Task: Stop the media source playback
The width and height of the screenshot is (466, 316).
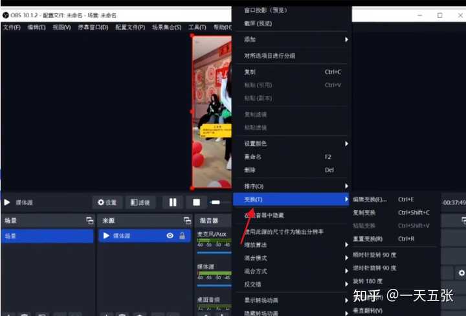Action: click(196, 203)
